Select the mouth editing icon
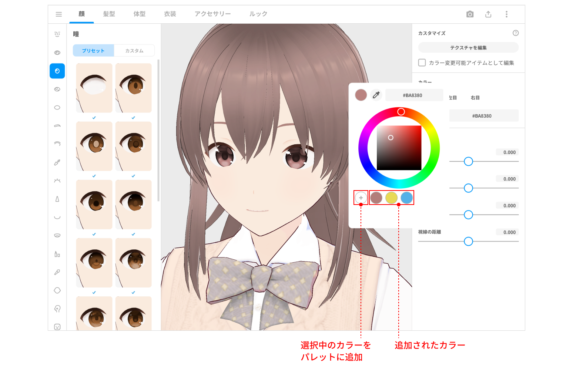 click(57, 217)
